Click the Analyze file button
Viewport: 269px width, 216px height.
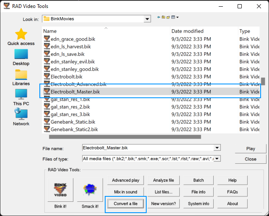(x=163, y=180)
